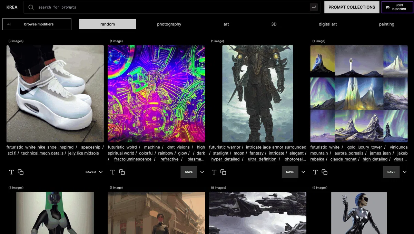Click the 'intricate jade armor surrounded' tag
This screenshot has width=414, height=234.
[x=276, y=147]
